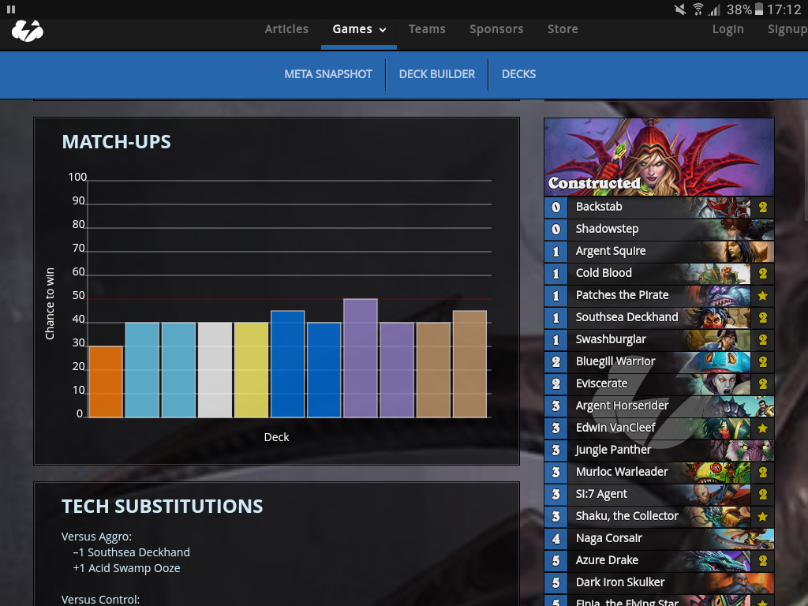Click the legendary star next to Edwin VanCleef
The image size is (808, 606).
[763, 428]
